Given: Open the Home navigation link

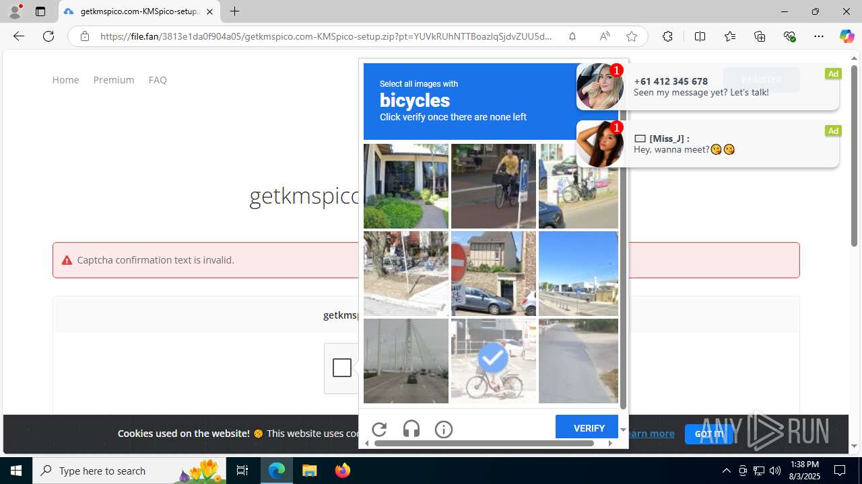Looking at the screenshot, I should 65,80.
